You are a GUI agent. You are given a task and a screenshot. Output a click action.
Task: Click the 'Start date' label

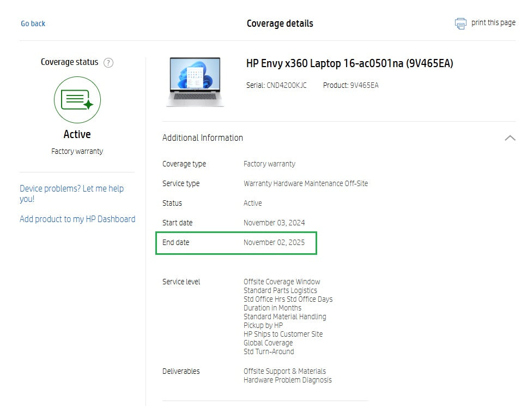tap(178, 223)
